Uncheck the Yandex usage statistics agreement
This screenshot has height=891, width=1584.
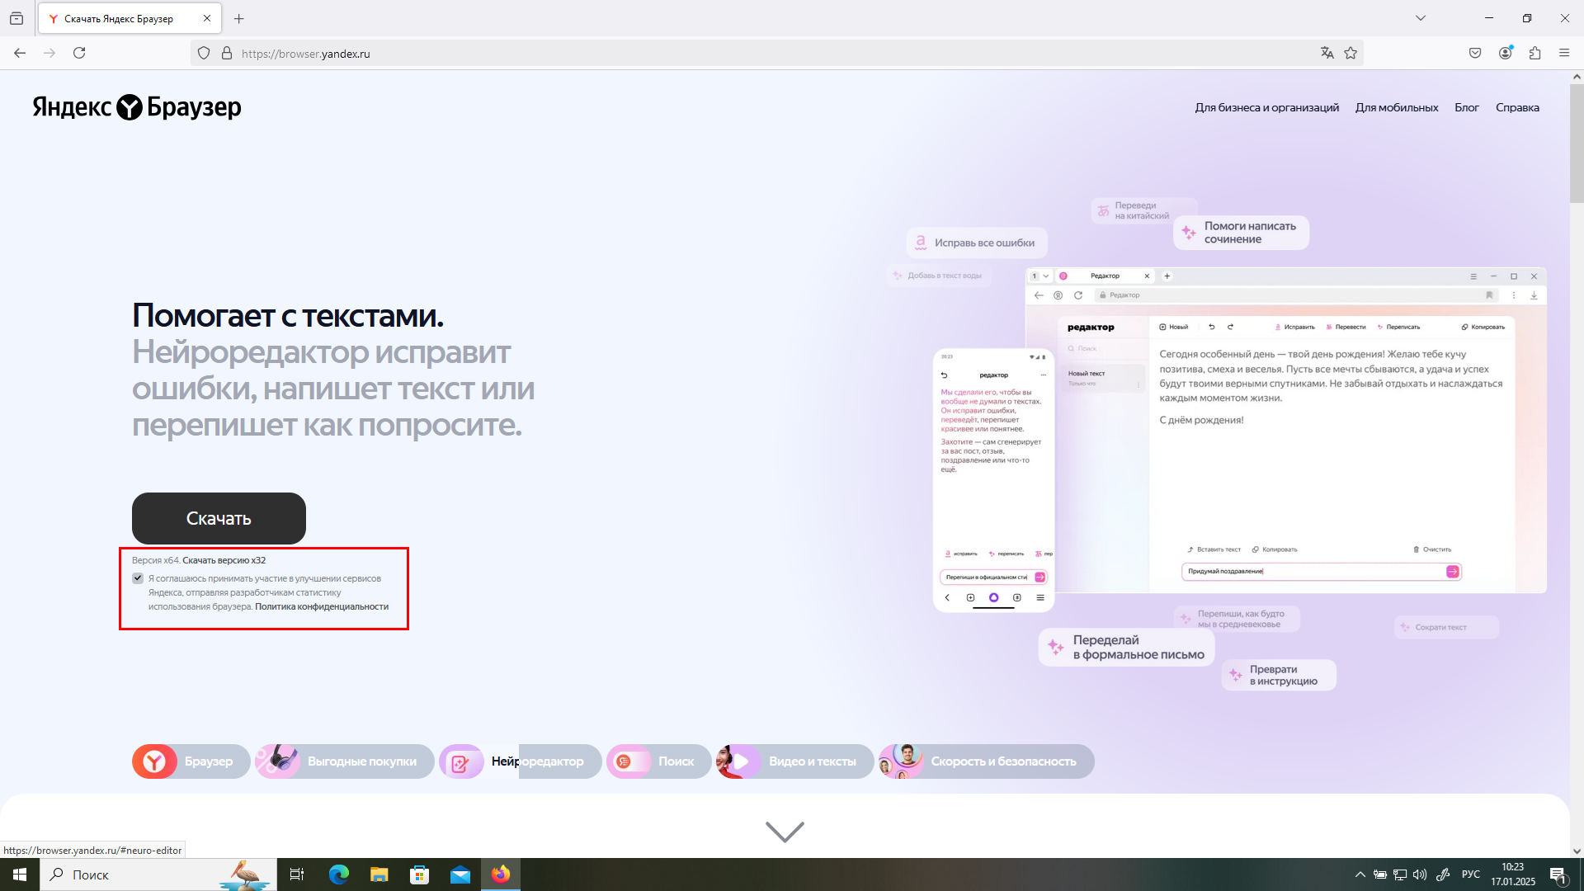click(x=138, y=578)
